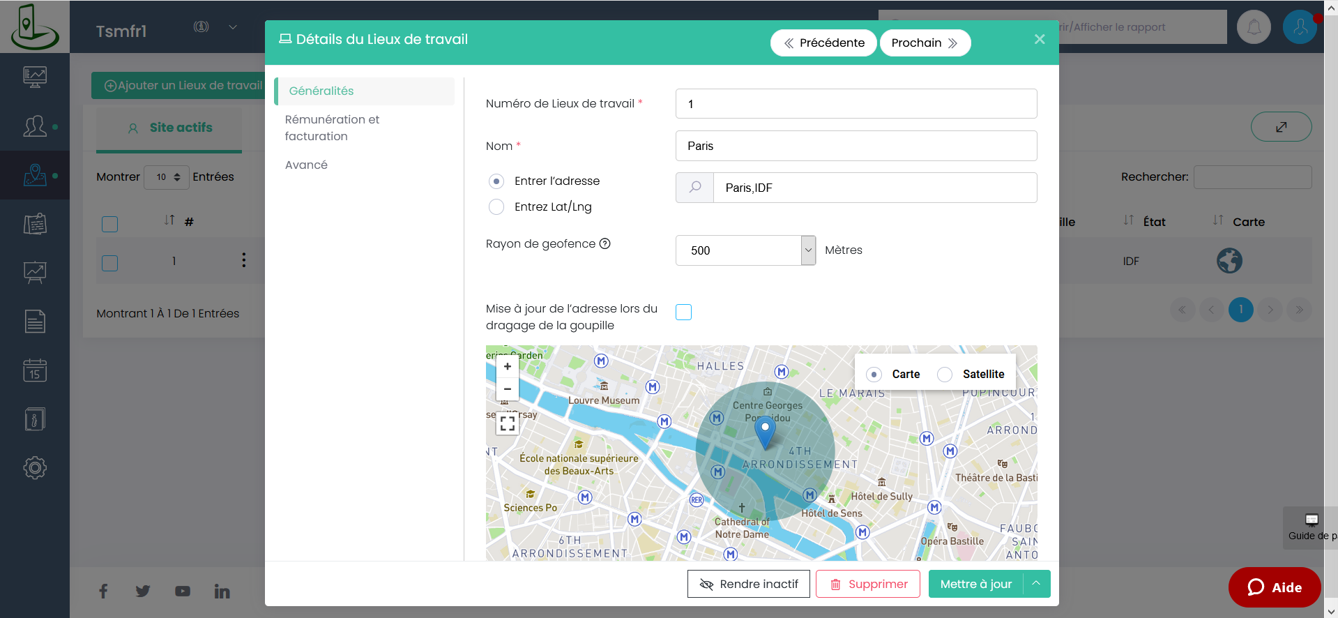
Task: Zoom out on the map
Action: coord(508,389)
